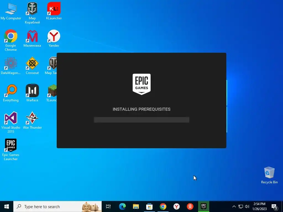
Task: Launch Microsoft Edge from taskbar
Action: pyautogui.click(x=122, y=206)
